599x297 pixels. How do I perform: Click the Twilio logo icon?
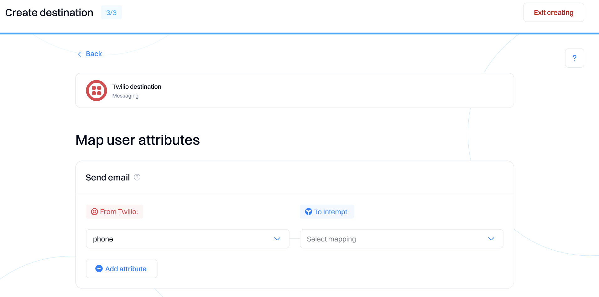click(x=96, y=91)
